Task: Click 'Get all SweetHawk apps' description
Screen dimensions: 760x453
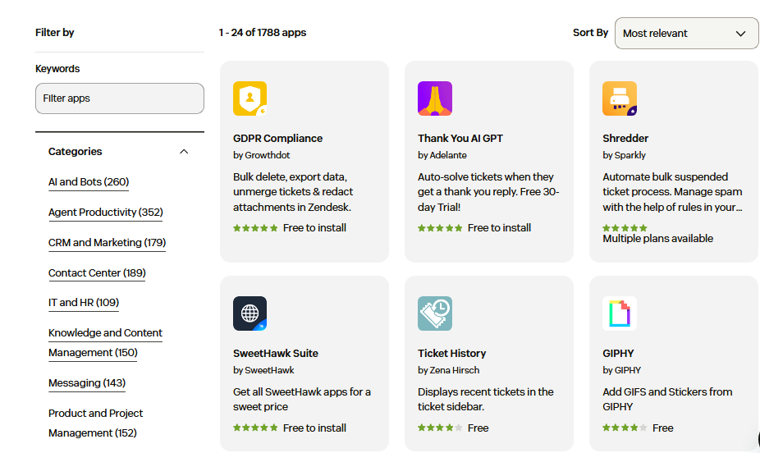Action: pos(302,400)
